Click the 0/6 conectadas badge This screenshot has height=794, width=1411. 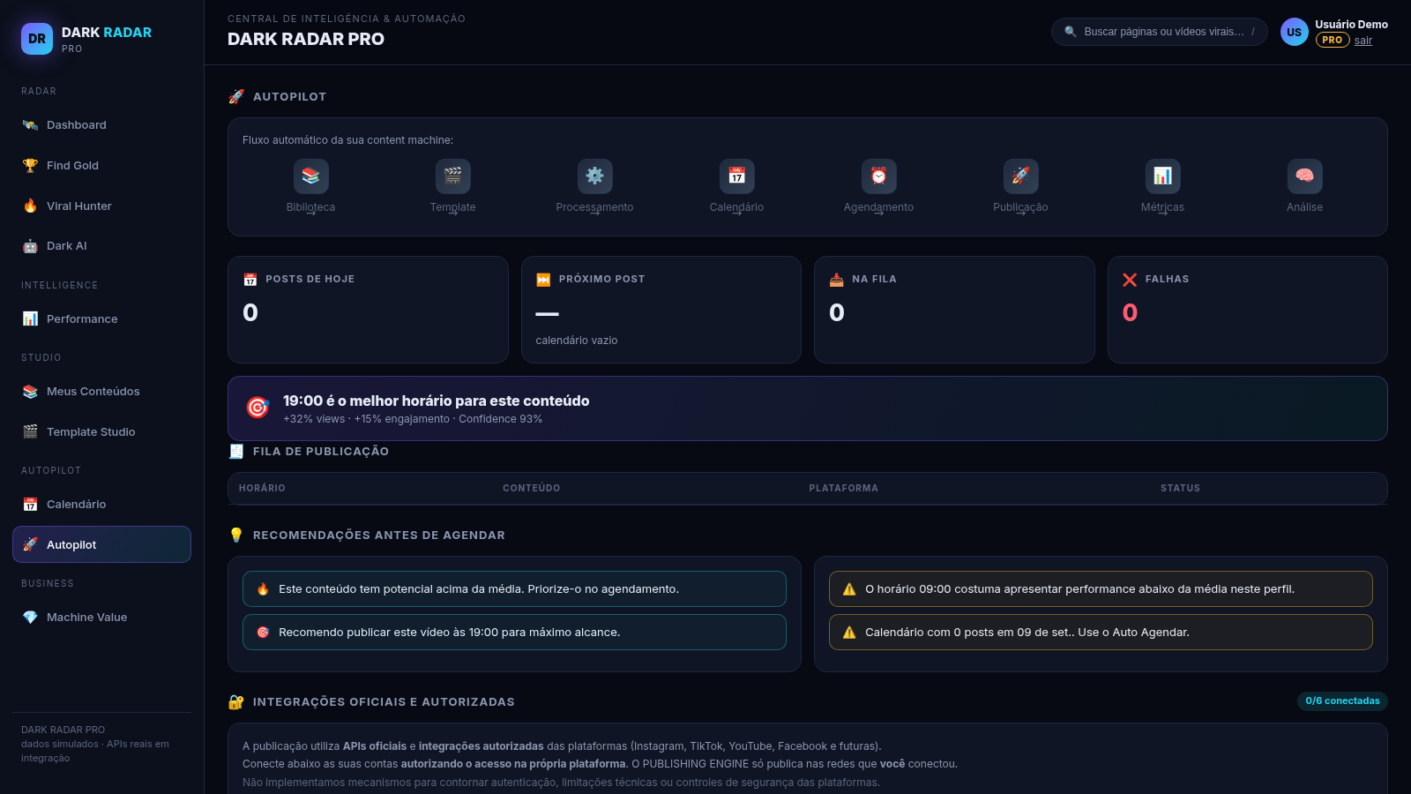(x=1342, y=701)
